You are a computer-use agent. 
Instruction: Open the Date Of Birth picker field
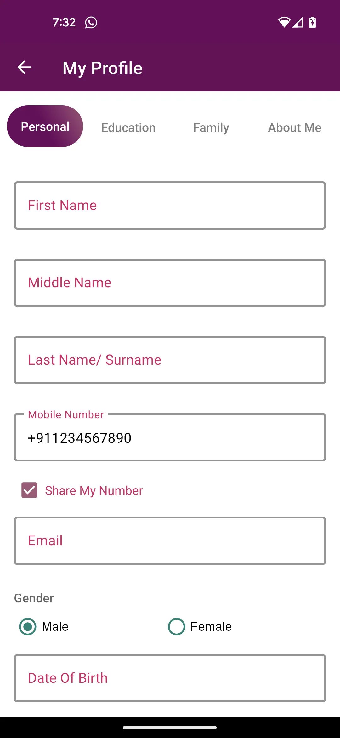pos(170,678)
